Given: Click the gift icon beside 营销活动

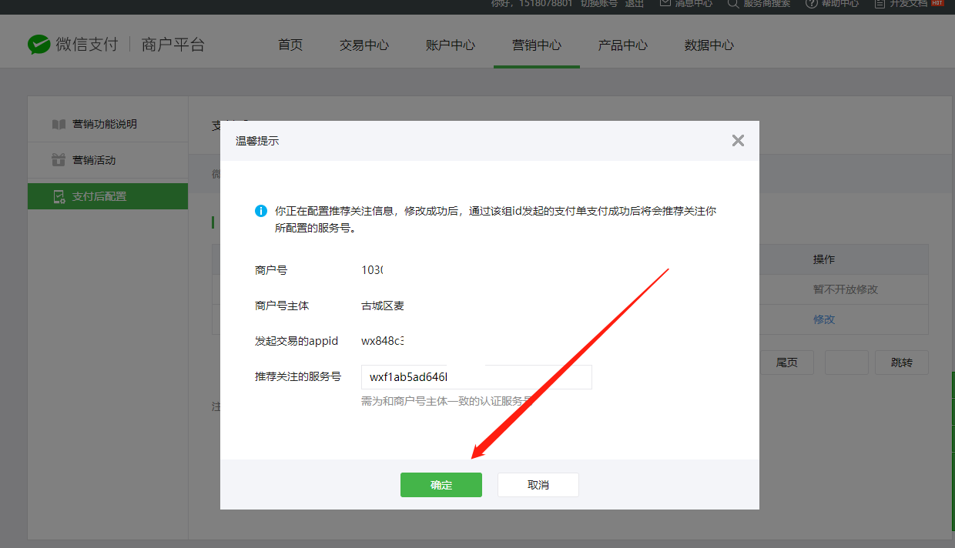Looking at the screenshot, I should [x=59, y=160].
